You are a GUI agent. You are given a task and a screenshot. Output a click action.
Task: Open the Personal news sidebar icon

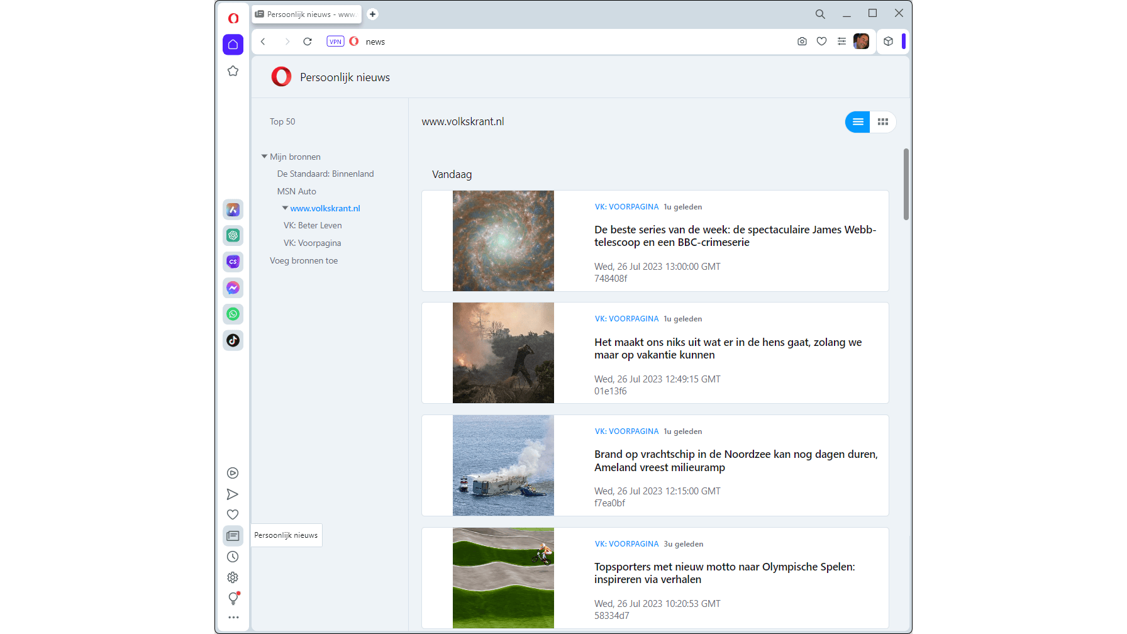click(x=233, y=536)
